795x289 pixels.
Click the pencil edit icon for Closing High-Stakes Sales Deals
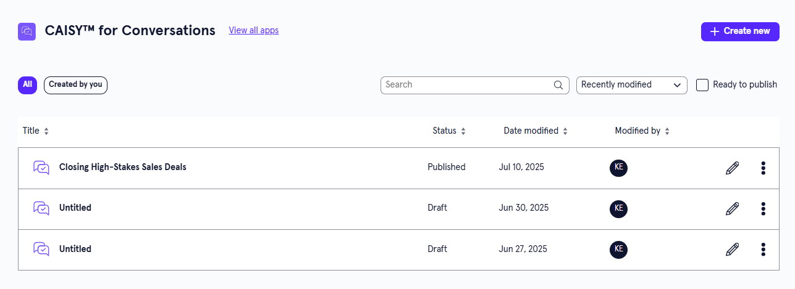732,168
